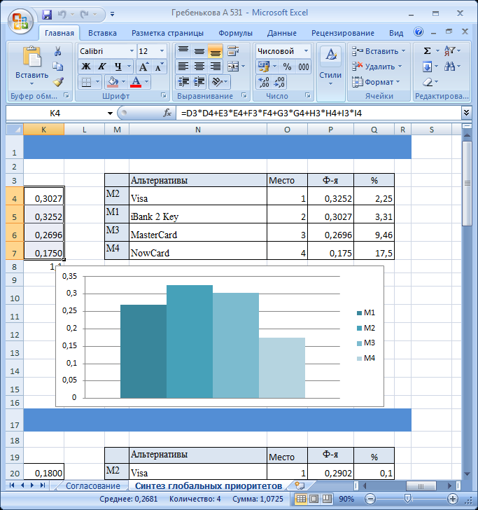Toggle center horizontal alignment
This screenshot has height=510, width=478.
(199, 67)
